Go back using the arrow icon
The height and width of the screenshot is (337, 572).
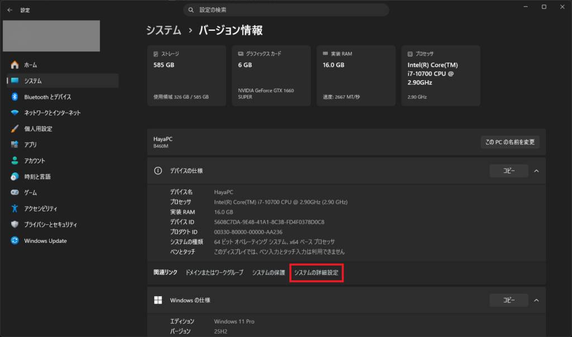(10, 10)
